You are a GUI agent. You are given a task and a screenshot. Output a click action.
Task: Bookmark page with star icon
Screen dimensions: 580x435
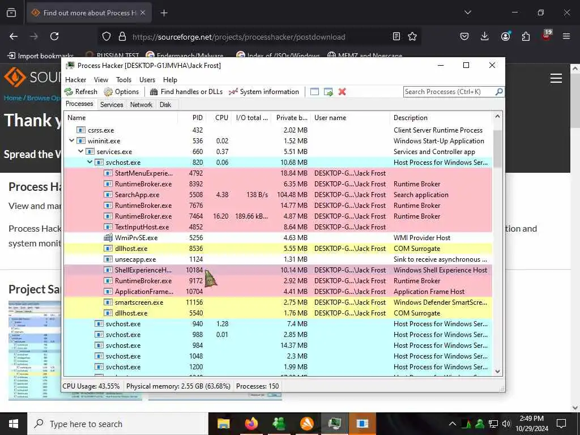[412, 36]
